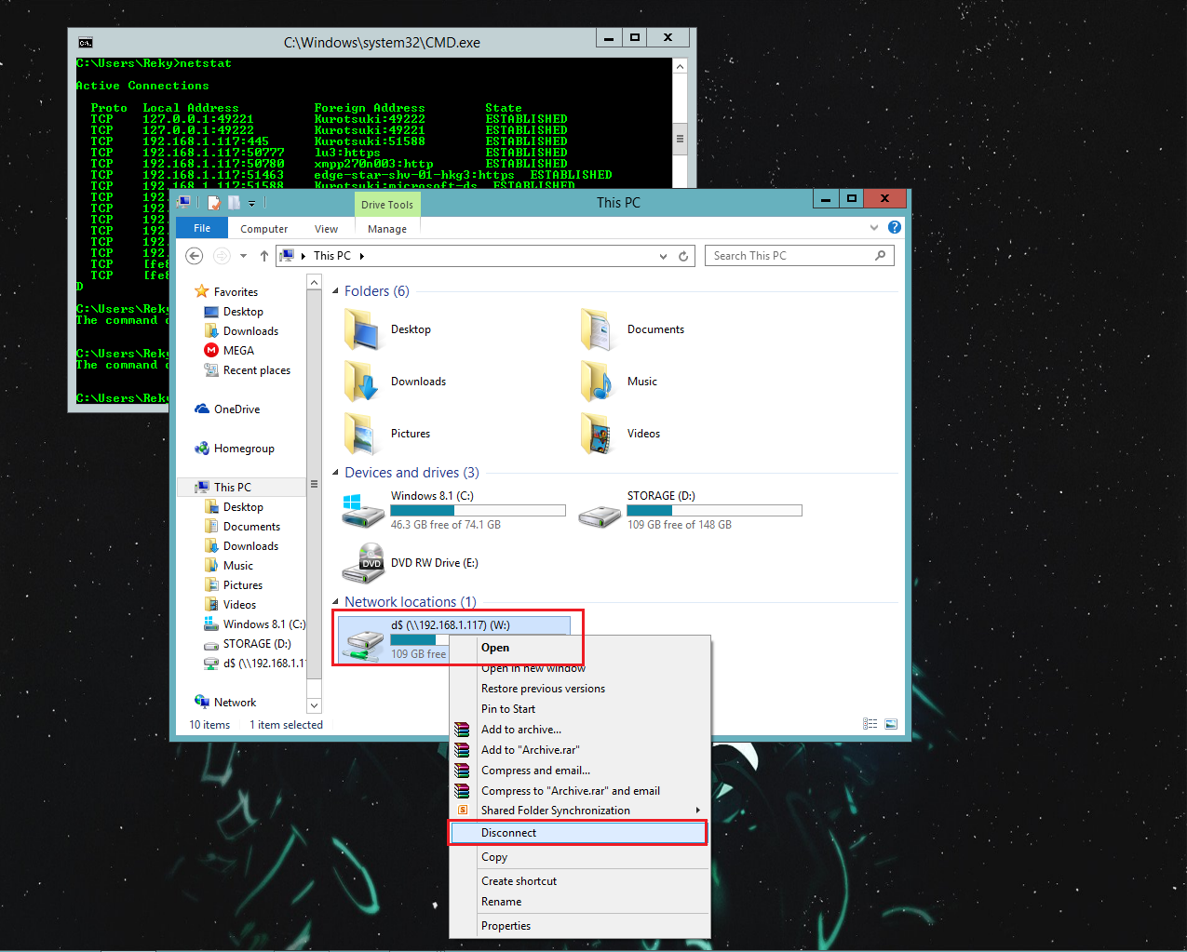Select Downloads under Favorites

250,331
